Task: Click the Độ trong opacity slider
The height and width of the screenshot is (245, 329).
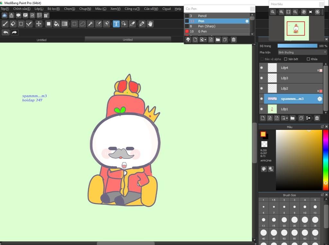Action: 297,46
